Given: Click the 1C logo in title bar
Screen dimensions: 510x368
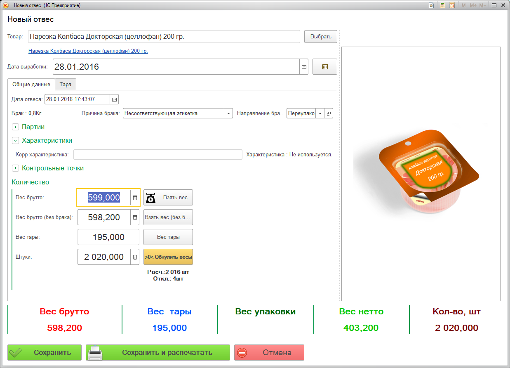Looking at the screenshot, I should pyautogui.click(x=6, y=5).
